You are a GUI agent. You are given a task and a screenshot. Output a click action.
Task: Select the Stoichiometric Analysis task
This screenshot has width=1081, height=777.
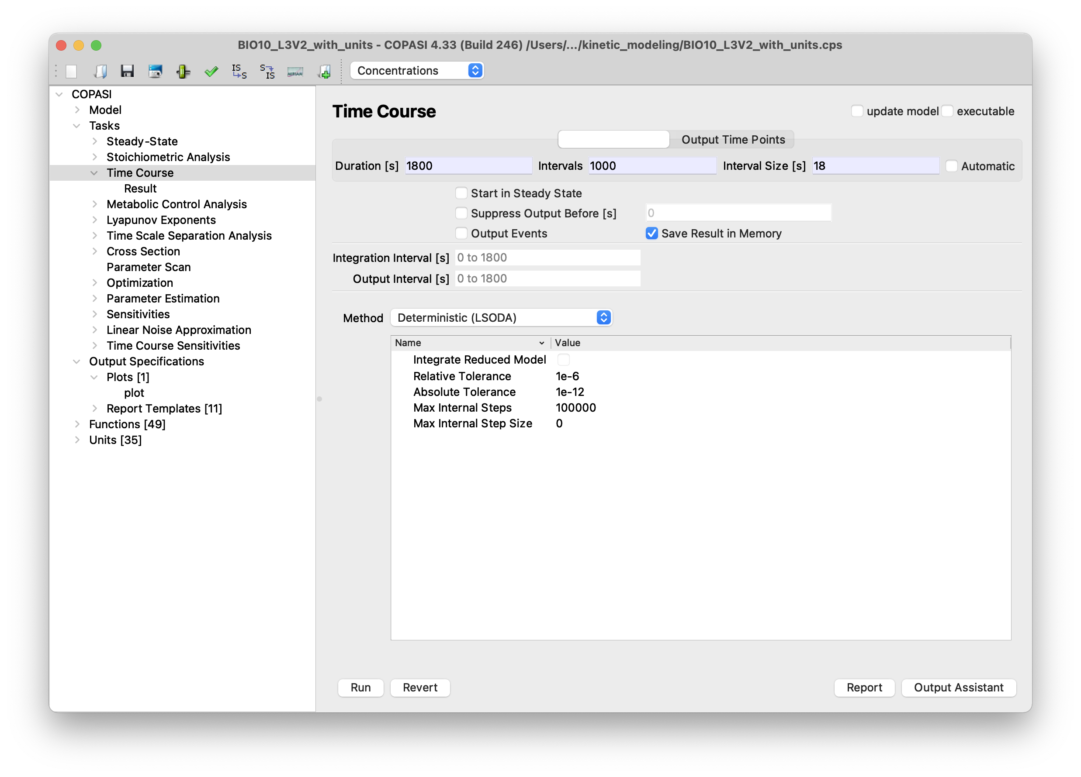pos(168,157)
